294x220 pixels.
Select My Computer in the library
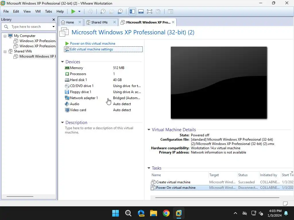(25, 36)
